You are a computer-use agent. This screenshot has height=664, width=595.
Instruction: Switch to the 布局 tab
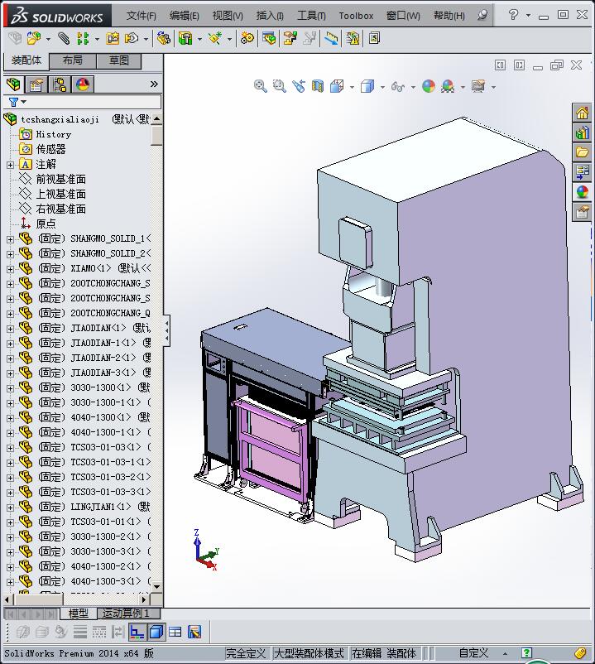pyautogui.click(x=73, y=61)
